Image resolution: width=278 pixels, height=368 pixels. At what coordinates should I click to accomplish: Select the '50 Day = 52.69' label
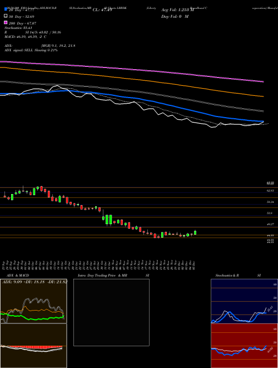coord(22,17)
